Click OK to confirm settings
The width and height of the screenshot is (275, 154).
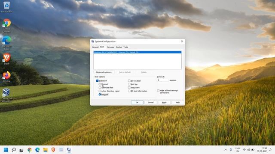point(137,103)
